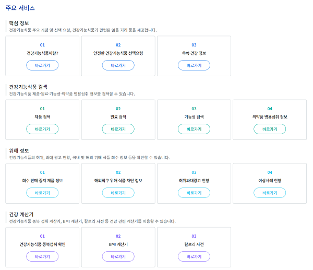
Task: Open 바로가기 under 해외직구 위해 식품 차단 정보
Action: (x=118, y=193)
